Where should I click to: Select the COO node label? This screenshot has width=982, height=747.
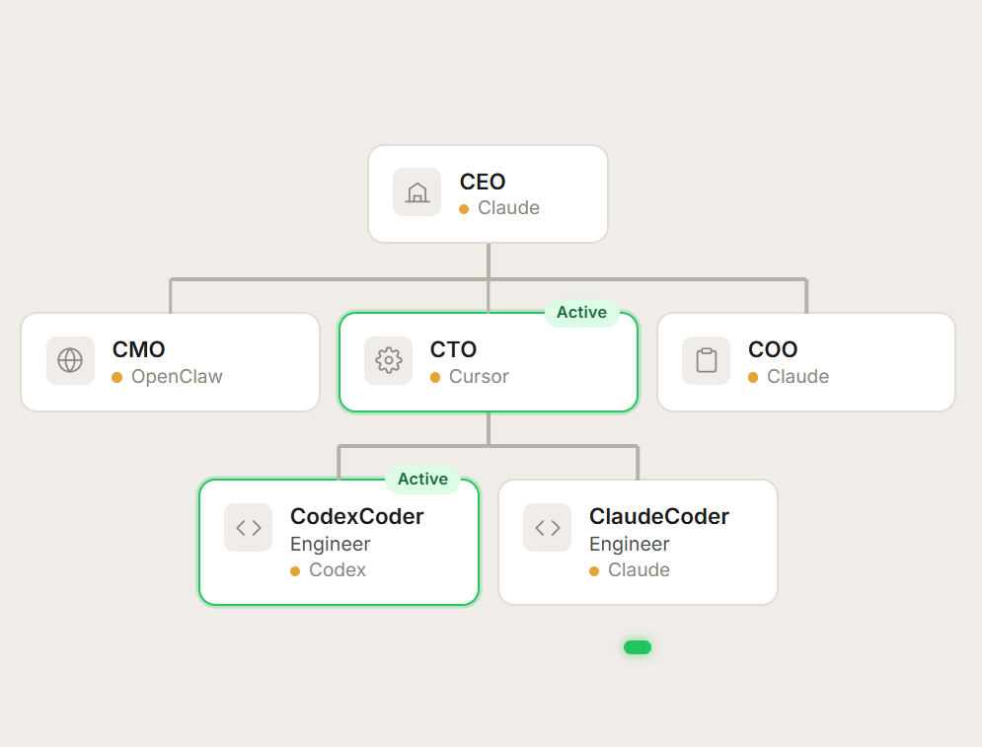pyautogui.click(x=773, y=349)
